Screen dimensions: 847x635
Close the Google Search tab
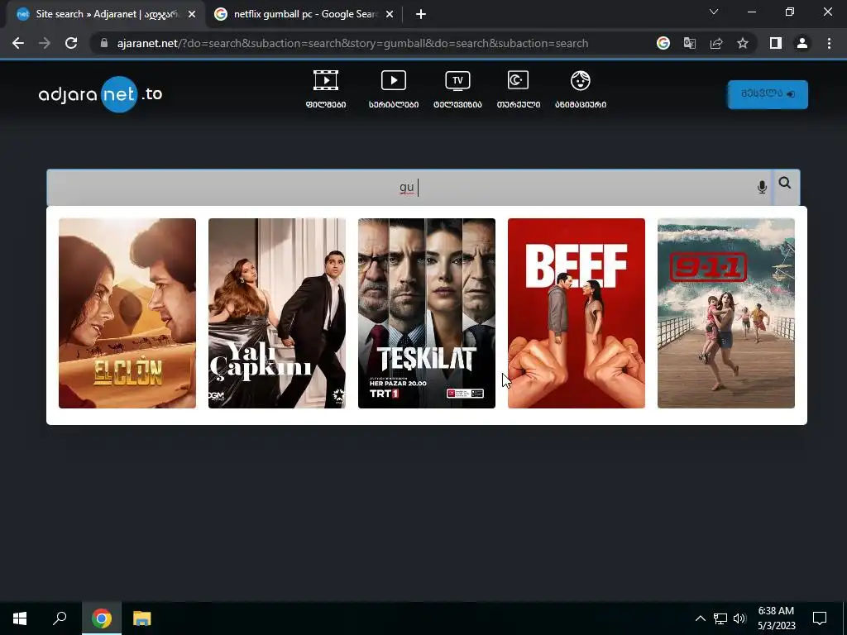(390, 15)
